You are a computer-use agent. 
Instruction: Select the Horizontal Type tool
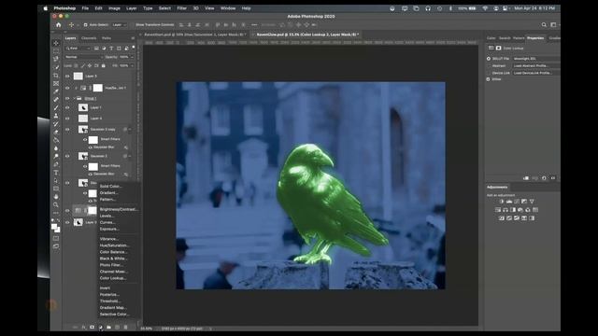pos(56,173)
